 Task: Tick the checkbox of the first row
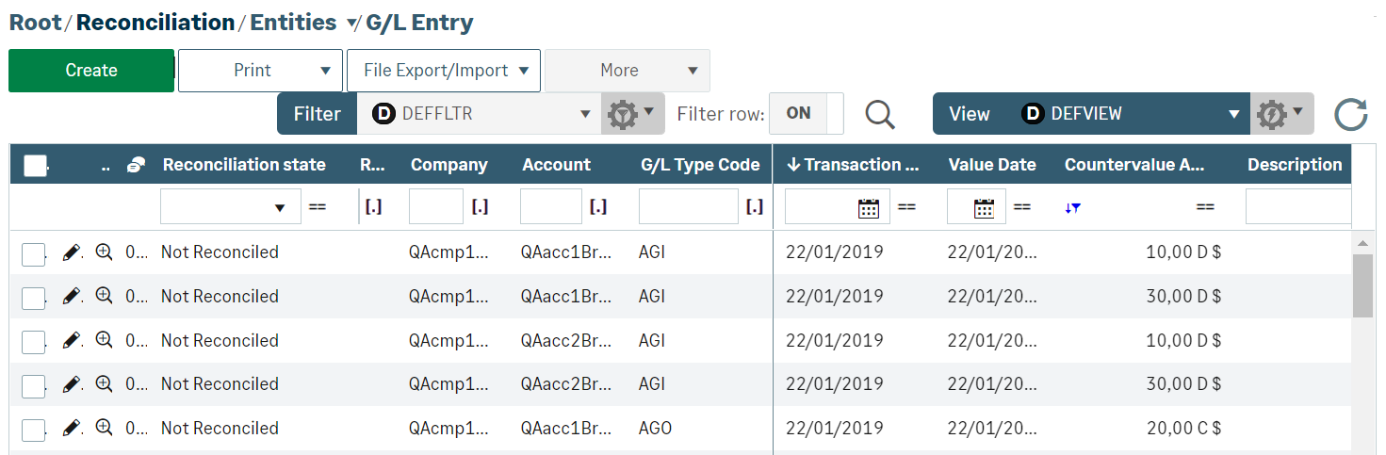(34, 254)
